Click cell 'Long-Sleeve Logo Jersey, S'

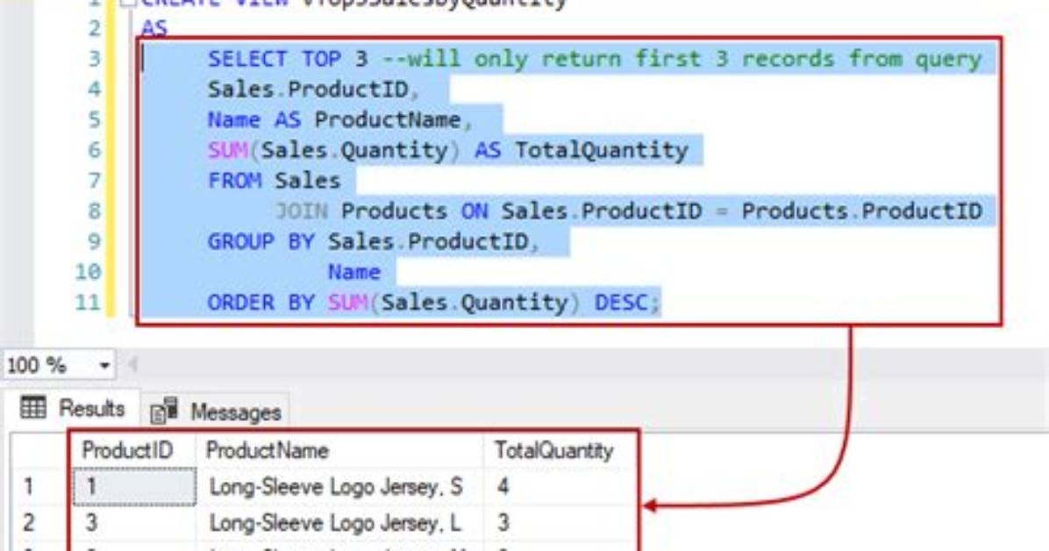coord(336,487)
